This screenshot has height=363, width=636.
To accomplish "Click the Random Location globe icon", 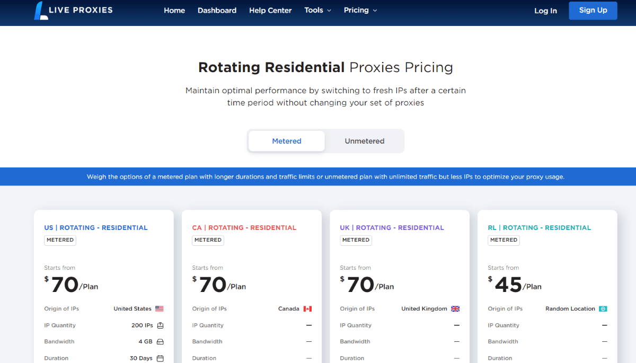I will pyautogui.click(x=603, y=308).
